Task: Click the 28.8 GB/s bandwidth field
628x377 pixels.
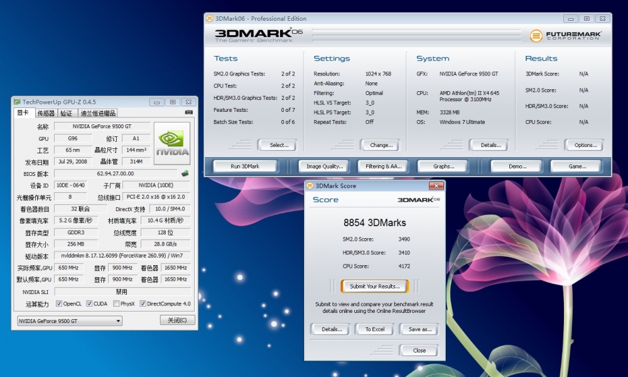Action: (165, 244)
